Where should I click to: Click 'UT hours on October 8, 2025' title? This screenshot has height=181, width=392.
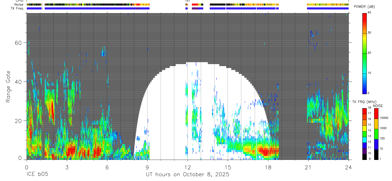pos(187,175)
